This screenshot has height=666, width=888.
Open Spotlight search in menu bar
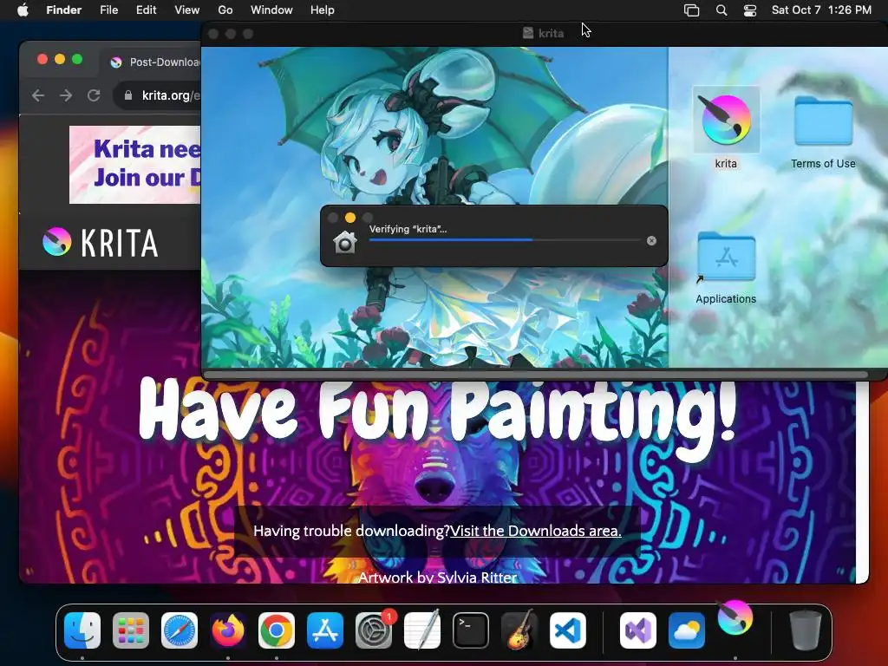[721, 10]
